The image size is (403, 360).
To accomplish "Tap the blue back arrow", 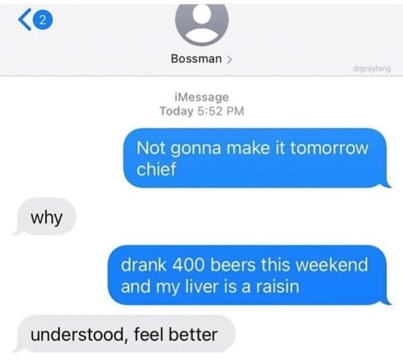I will click(25, 19).
